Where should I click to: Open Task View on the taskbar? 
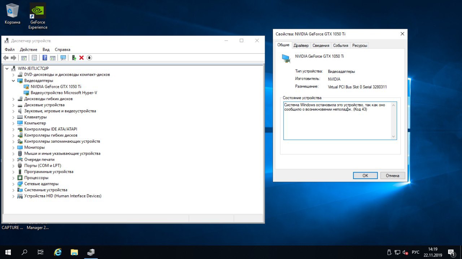tap(41, 252)
